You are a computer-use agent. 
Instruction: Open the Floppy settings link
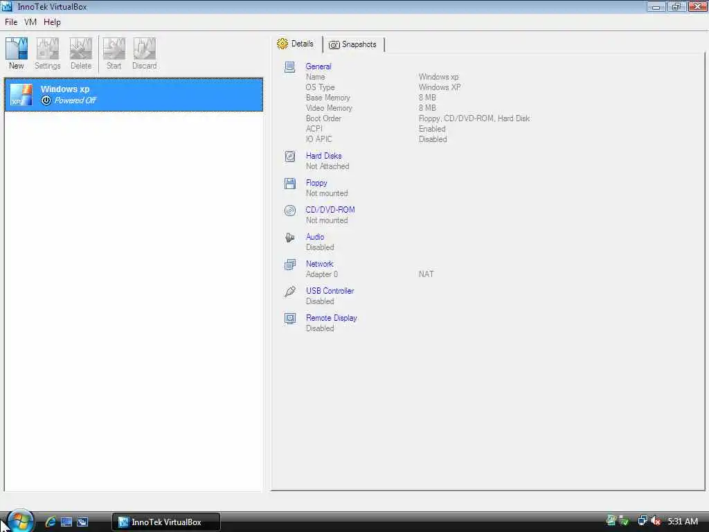click(316, 183)
